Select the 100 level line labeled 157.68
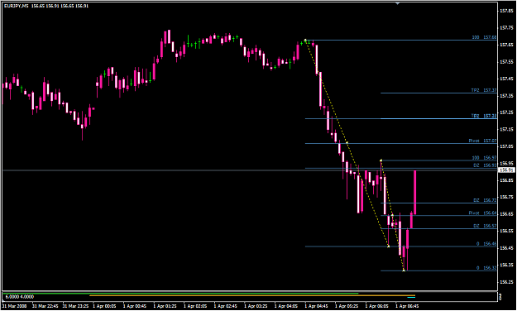 pos(400,41)
